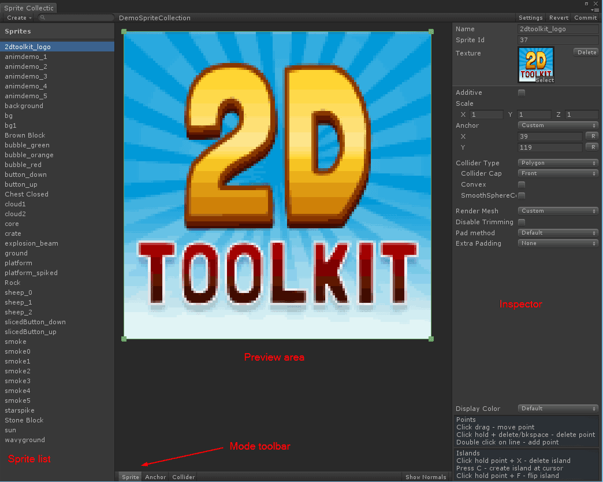This screenshot has height=482, width=603.
Task: Select the platform_spiked sprite
Action: click(x=57, y=273)
